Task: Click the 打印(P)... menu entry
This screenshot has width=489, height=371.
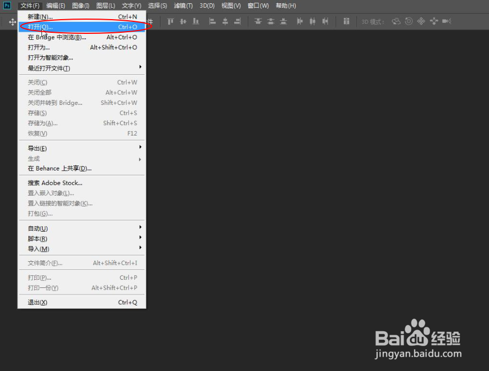Action: click(82, 278)
